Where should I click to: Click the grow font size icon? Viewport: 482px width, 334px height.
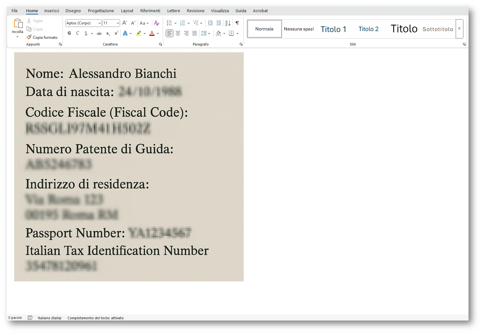pos(125,23)
